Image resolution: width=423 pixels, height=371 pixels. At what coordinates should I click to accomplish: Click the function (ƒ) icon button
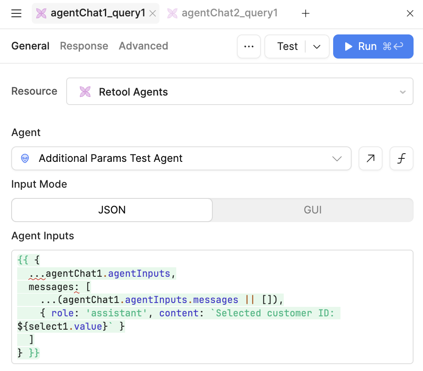401,158
